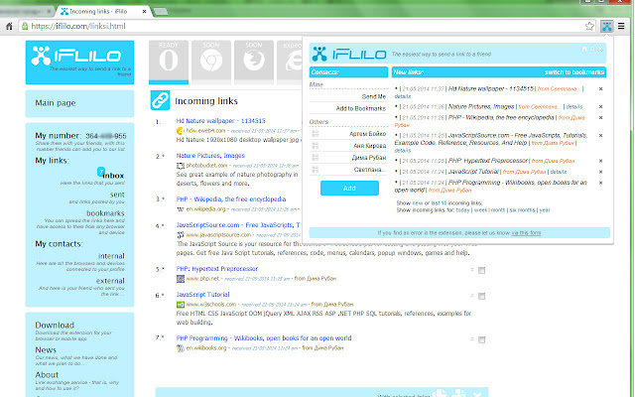
Task: Click switch to bookmarks
Action: 573,72
